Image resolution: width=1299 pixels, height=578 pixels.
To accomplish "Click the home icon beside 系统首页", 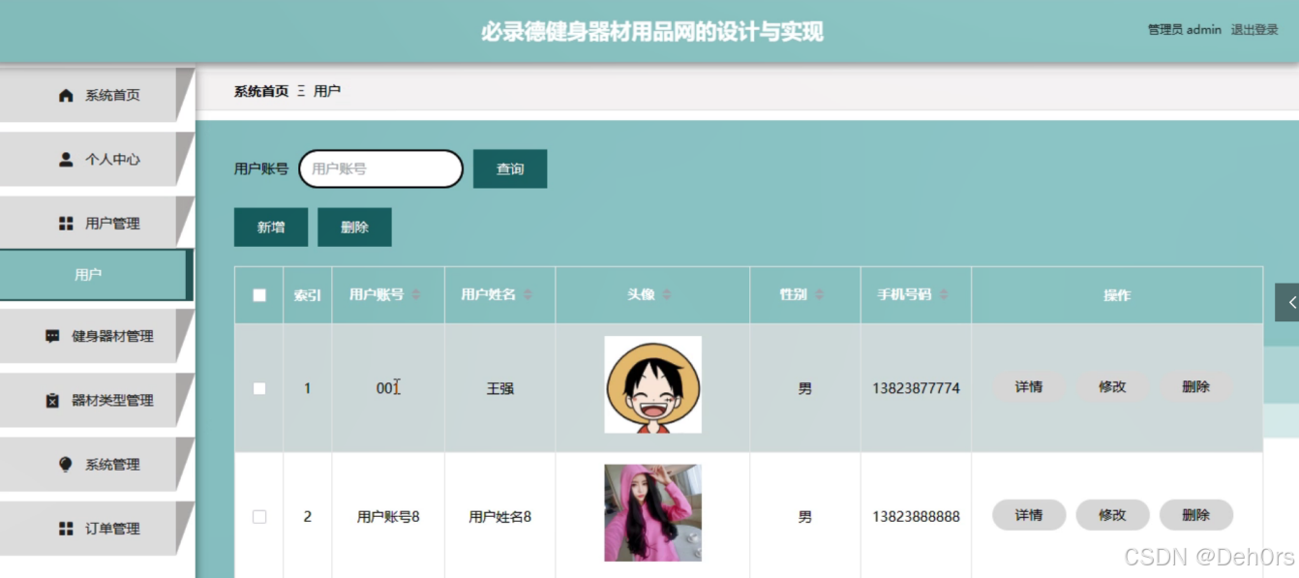I will coord(66,95).
